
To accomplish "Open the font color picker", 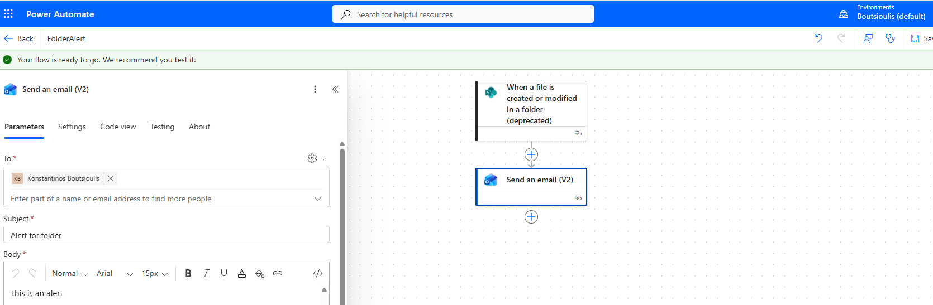I will [242, 273].
